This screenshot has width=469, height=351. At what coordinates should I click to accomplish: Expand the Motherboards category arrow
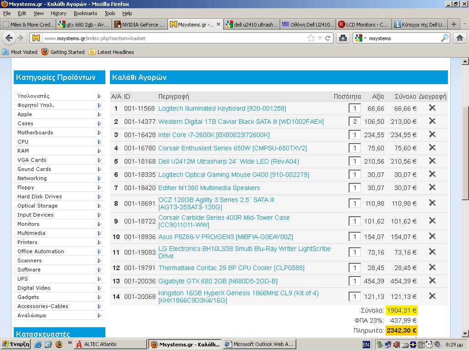coord(99,133)
